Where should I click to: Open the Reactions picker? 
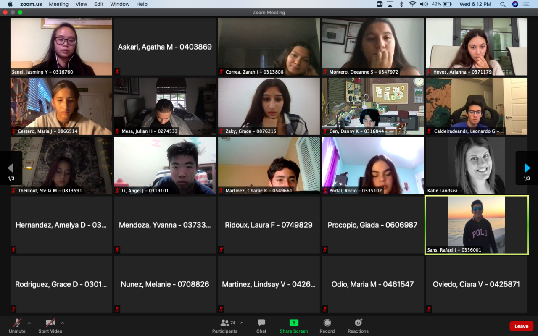tap(358, 325)
